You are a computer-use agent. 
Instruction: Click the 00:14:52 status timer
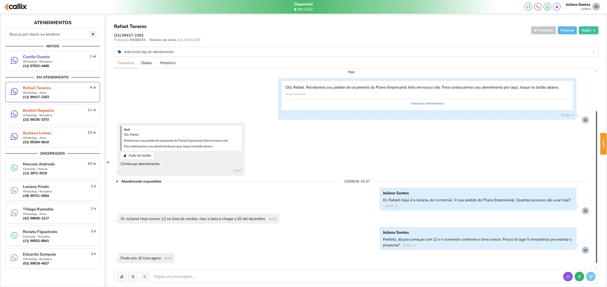tap(303, 9)
